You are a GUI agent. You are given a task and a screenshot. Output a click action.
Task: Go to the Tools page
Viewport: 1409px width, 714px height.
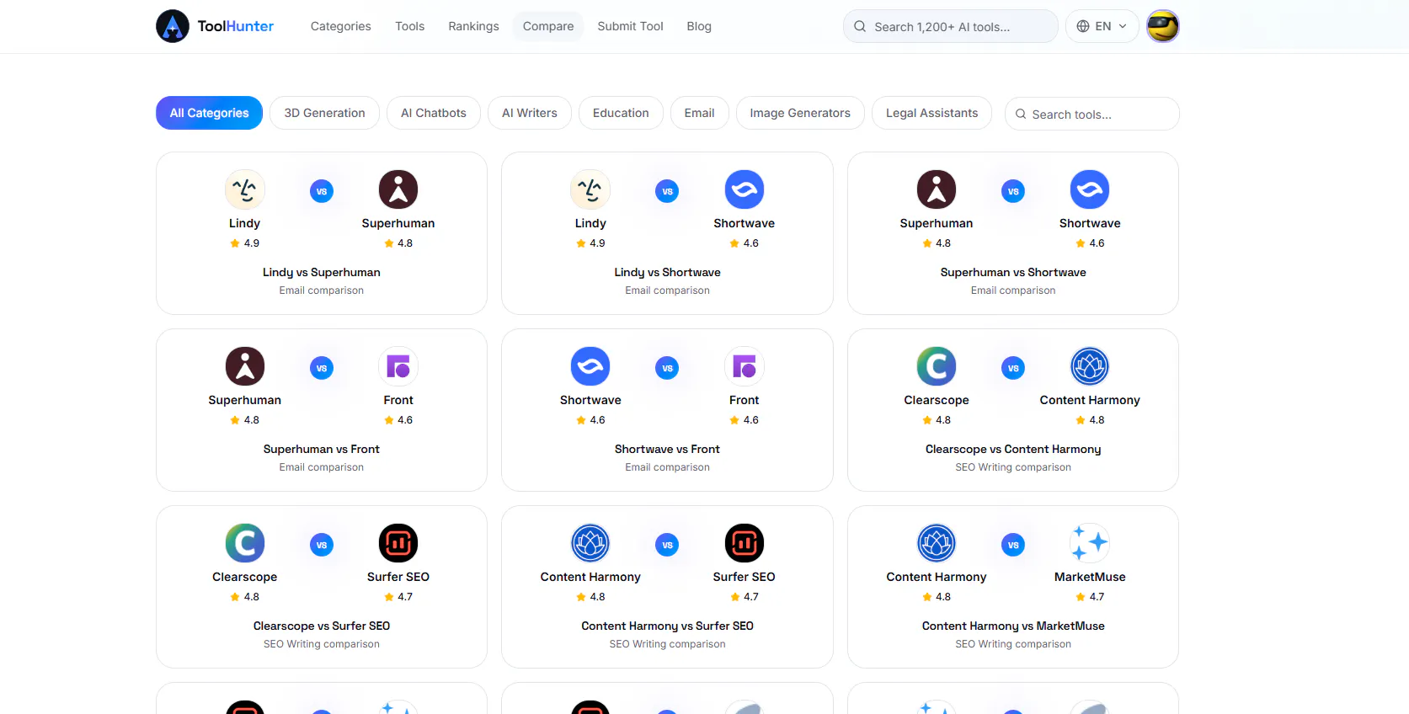[x=410, y=26]
